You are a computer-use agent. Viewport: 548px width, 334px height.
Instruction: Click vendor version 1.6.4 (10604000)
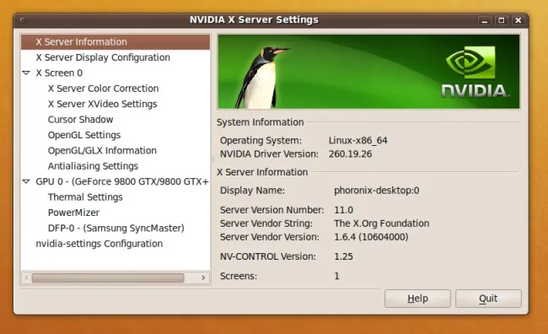click(x=371, y=237)
